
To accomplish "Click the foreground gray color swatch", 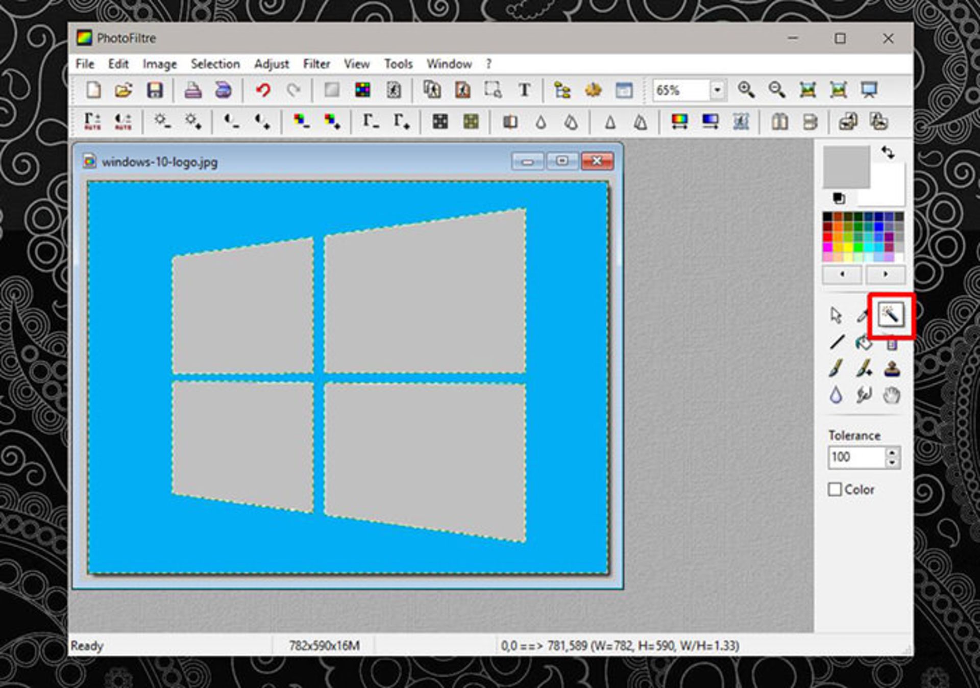I will [846, 167].
